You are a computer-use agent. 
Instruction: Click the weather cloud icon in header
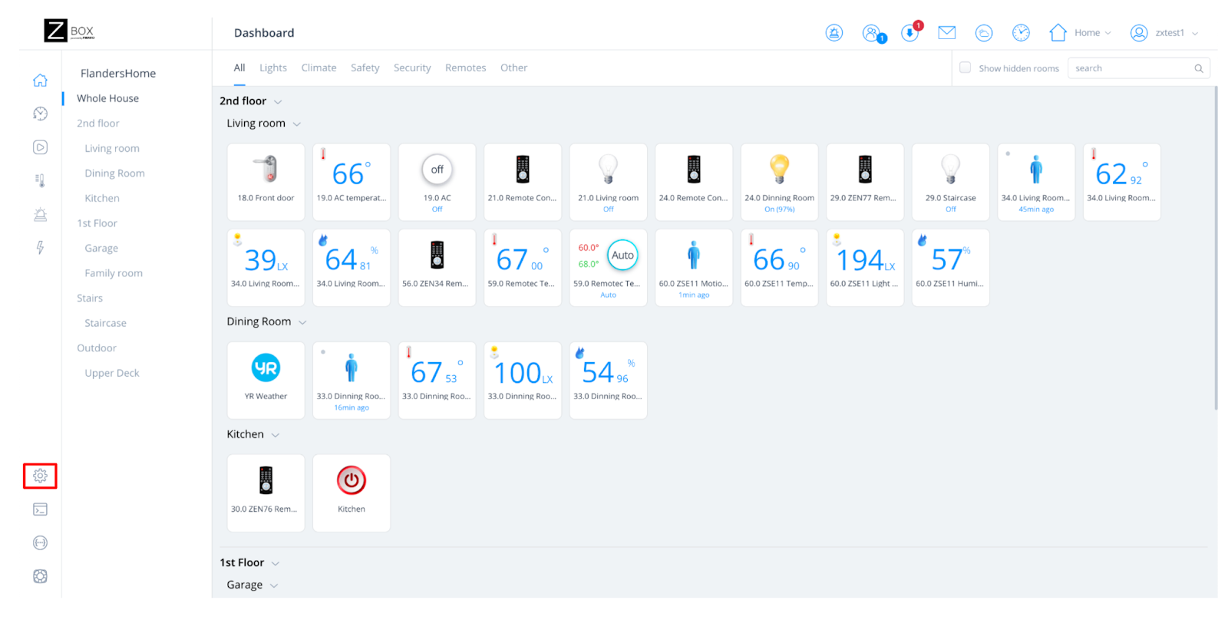click(984, 33)
